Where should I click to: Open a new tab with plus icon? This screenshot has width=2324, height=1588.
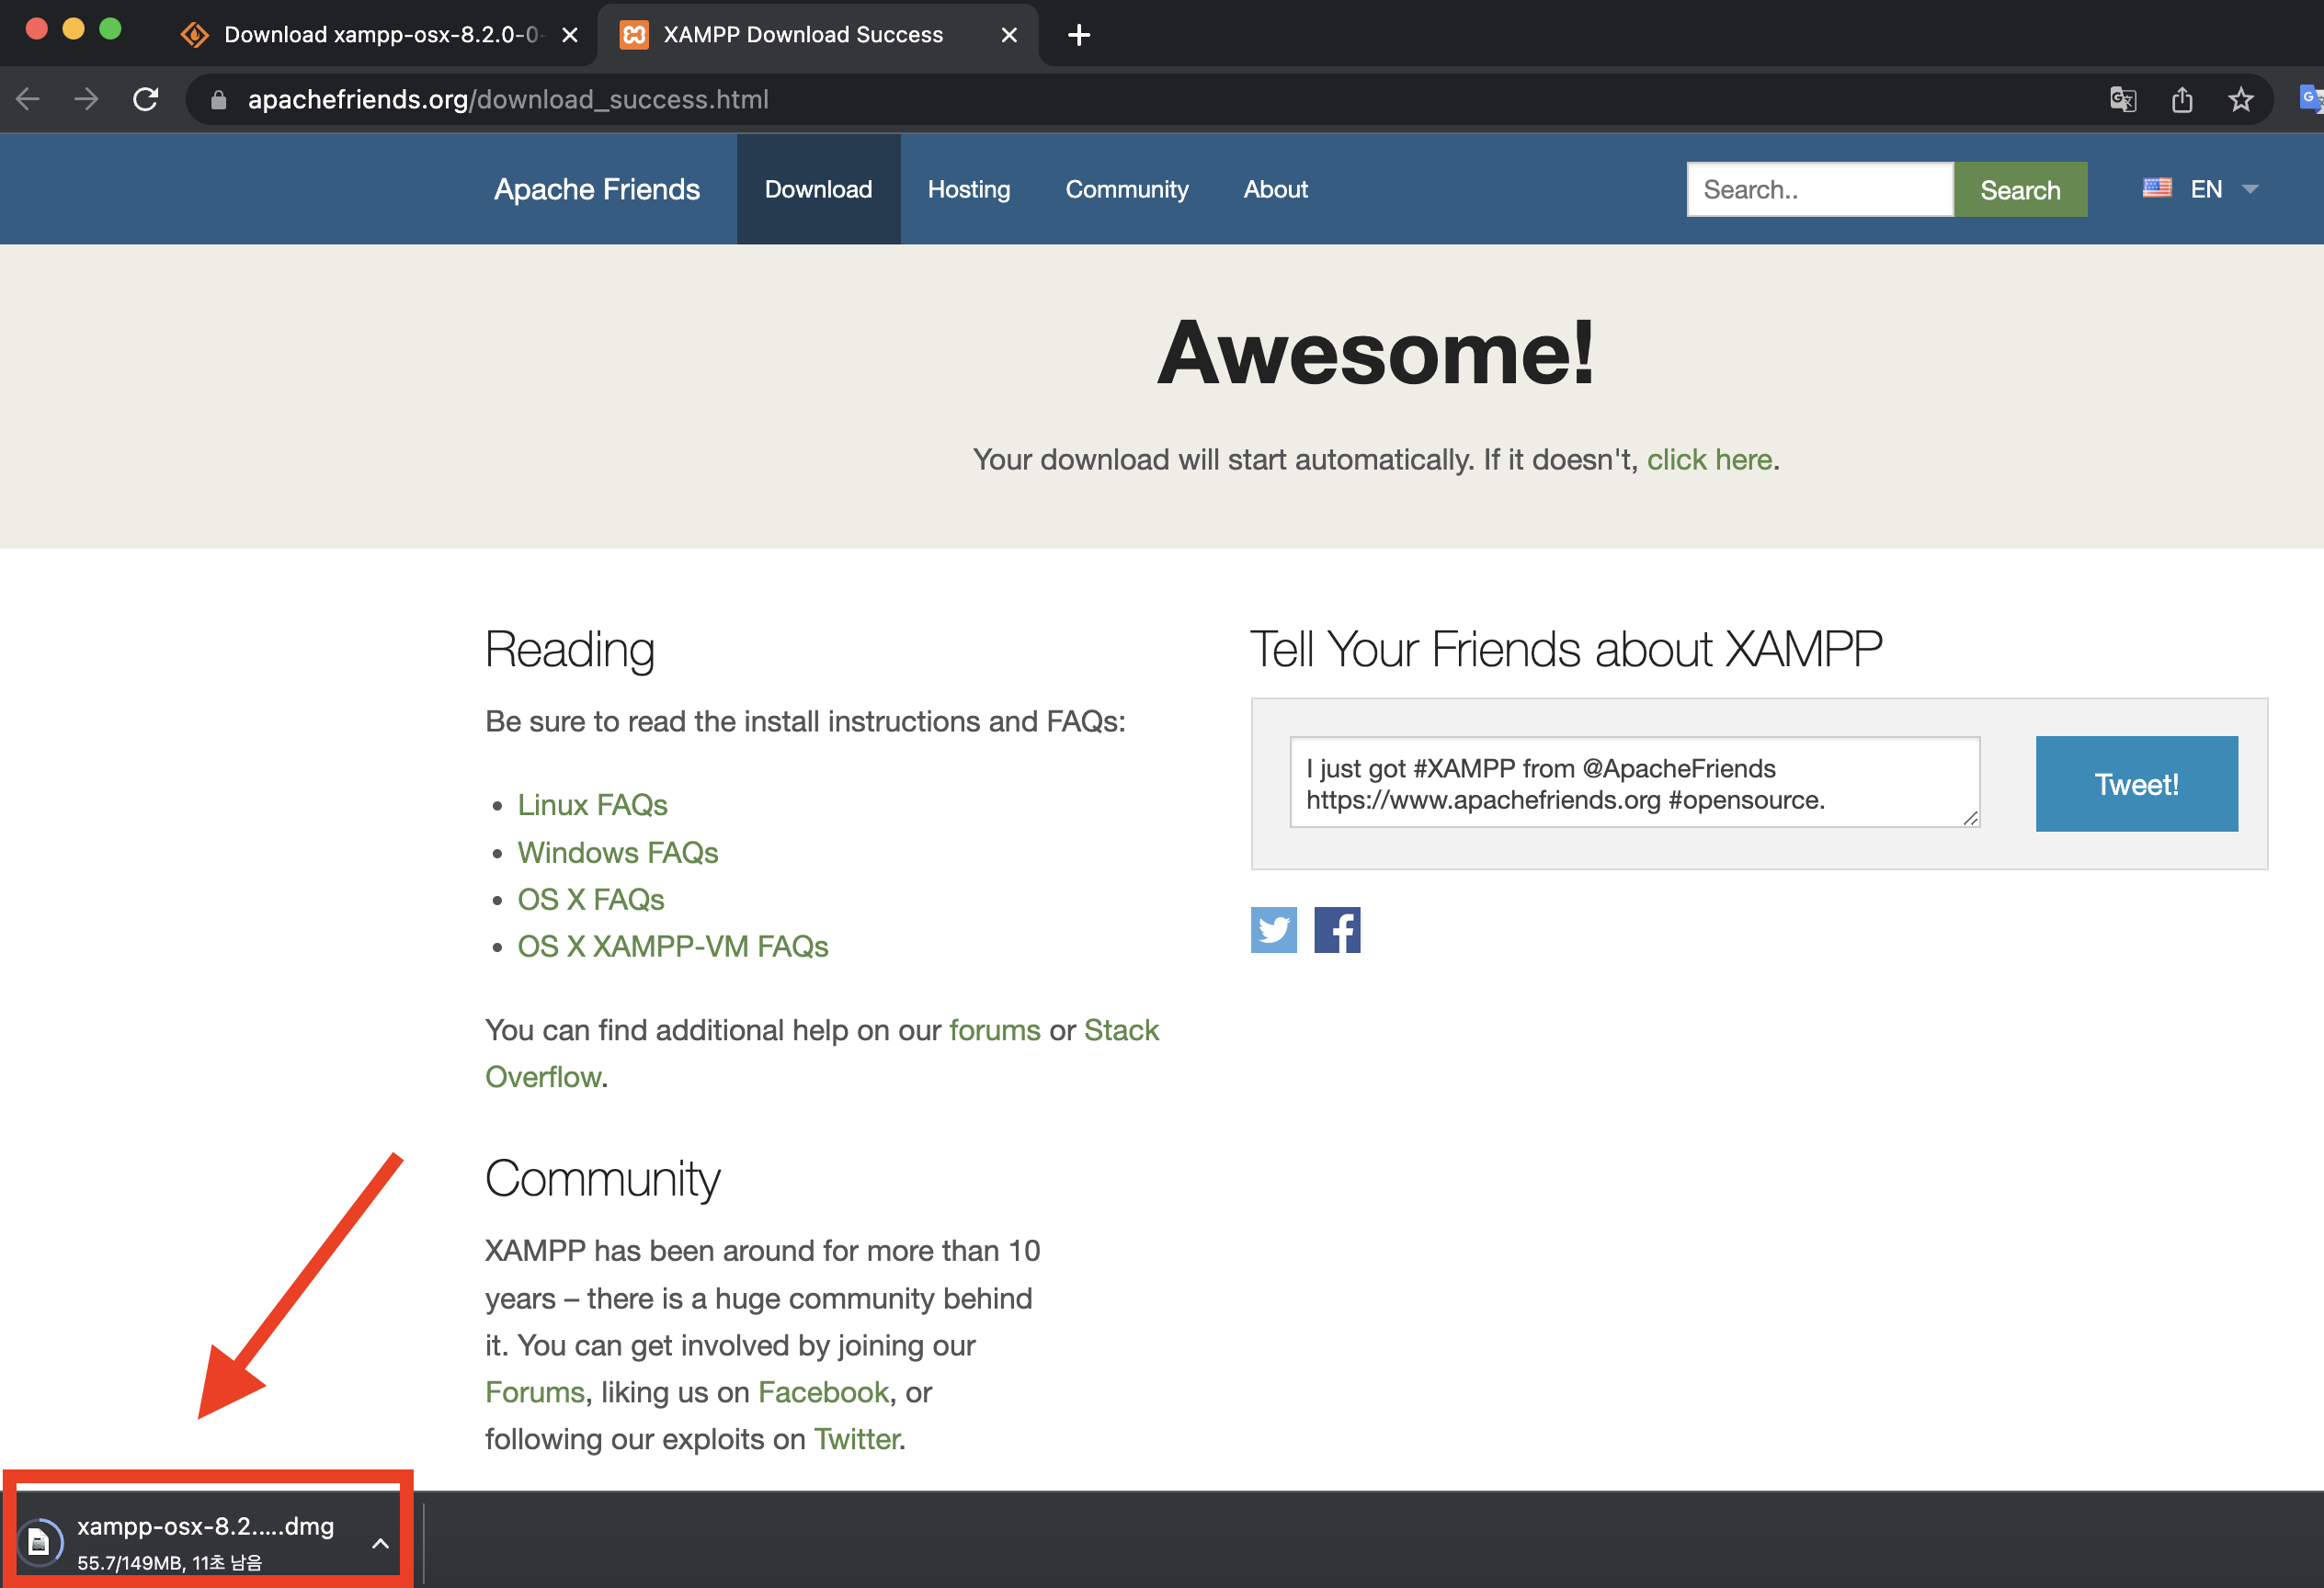1078,35
